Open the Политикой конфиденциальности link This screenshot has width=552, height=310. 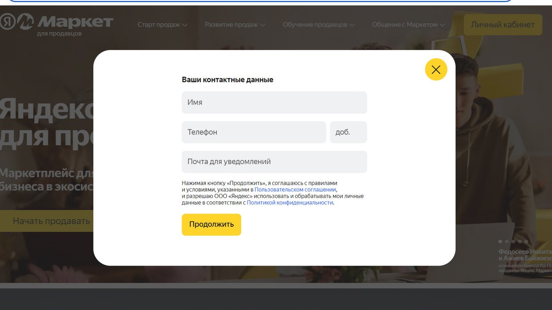tap(290, 202)
